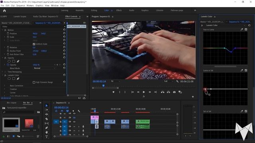Image resolution: width=255 pixels, height=143 pixels.
Task: Pick Luma vs Sat eyedropper
Action: (242, 70)
